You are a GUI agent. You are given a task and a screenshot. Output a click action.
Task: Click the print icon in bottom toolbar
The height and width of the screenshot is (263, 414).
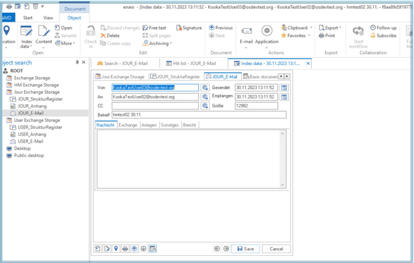pyautogui.click(x=125, y=249)
